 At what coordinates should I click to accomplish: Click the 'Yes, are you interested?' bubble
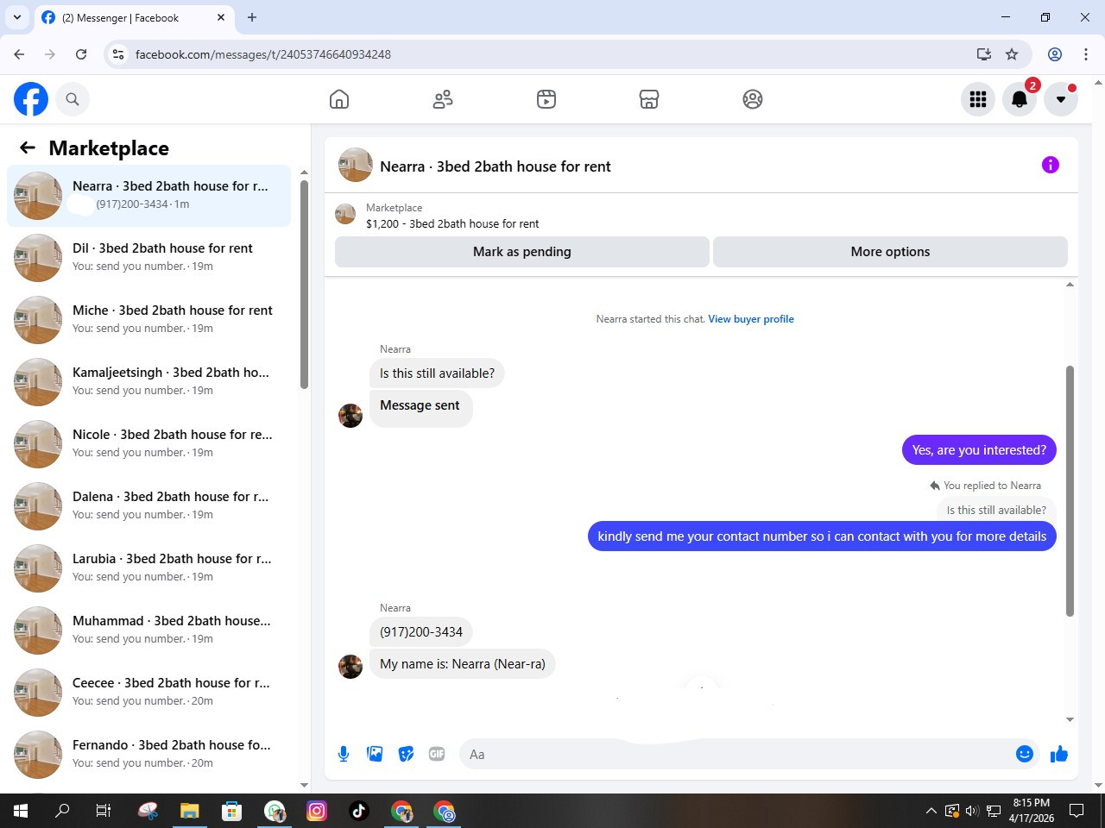pyautogui.click(x=979, y=450)
